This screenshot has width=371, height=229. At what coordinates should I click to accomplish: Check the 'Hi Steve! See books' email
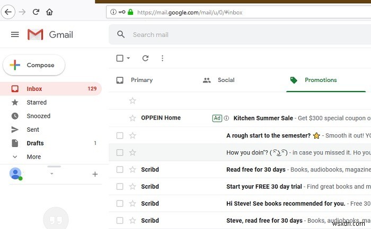point(120,204)
